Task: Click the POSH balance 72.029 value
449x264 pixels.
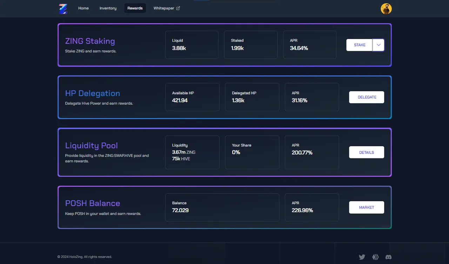Action: point(180,210)
